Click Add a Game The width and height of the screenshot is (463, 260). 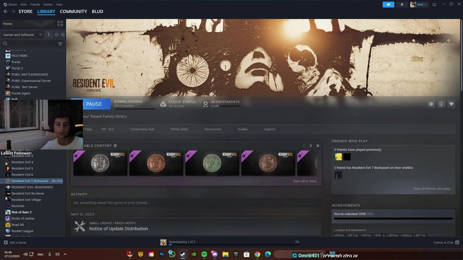(15, 242)
